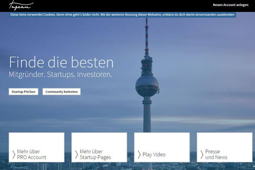Click the chevron arrow beside Play Video
The height and width of the screenshot is (170, 255).
[x=139, y=154]
